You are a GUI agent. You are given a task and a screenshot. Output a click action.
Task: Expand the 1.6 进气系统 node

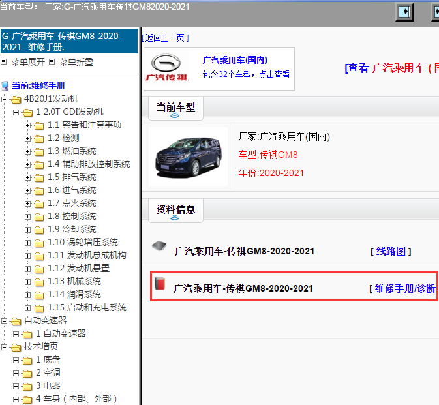click(x=27, y=190)
